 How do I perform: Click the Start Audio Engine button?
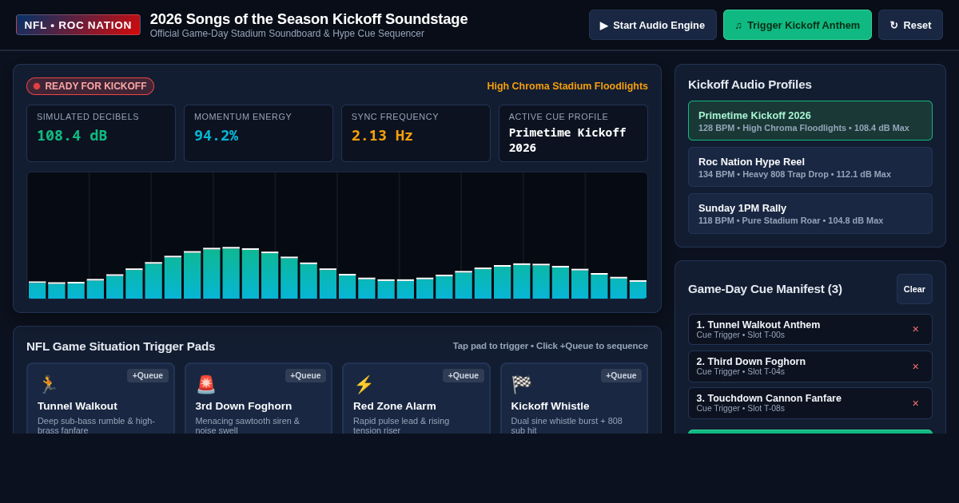point(653,25)
